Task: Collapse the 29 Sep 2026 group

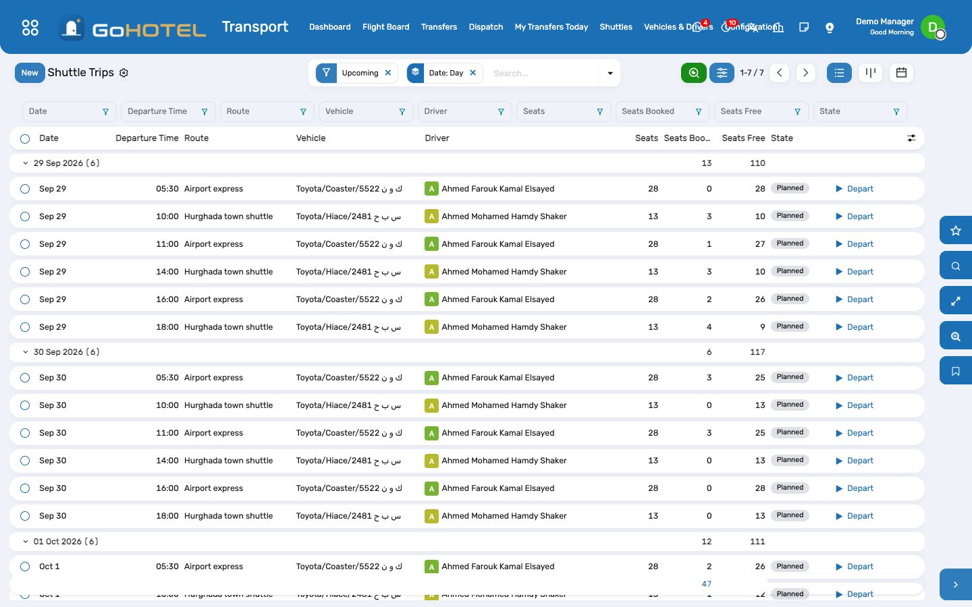Action: 26,163
